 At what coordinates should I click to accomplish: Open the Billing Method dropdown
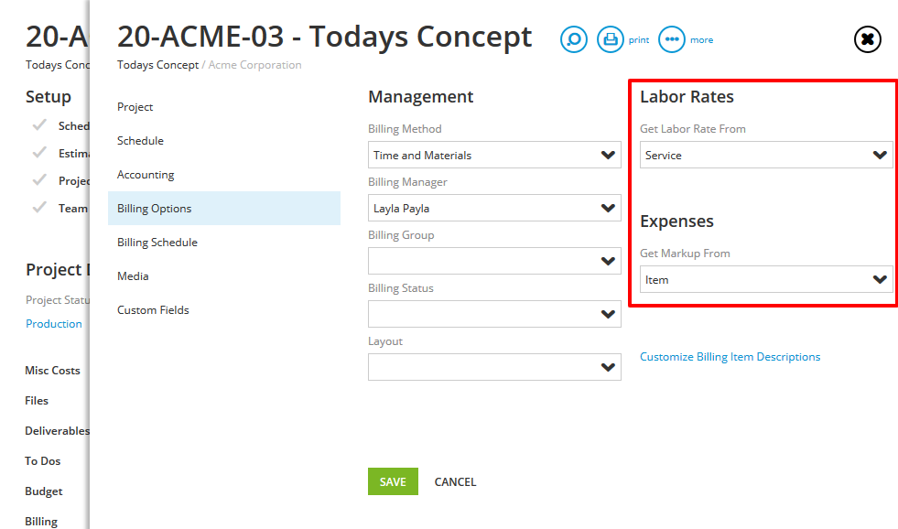(x=494, y=156)
